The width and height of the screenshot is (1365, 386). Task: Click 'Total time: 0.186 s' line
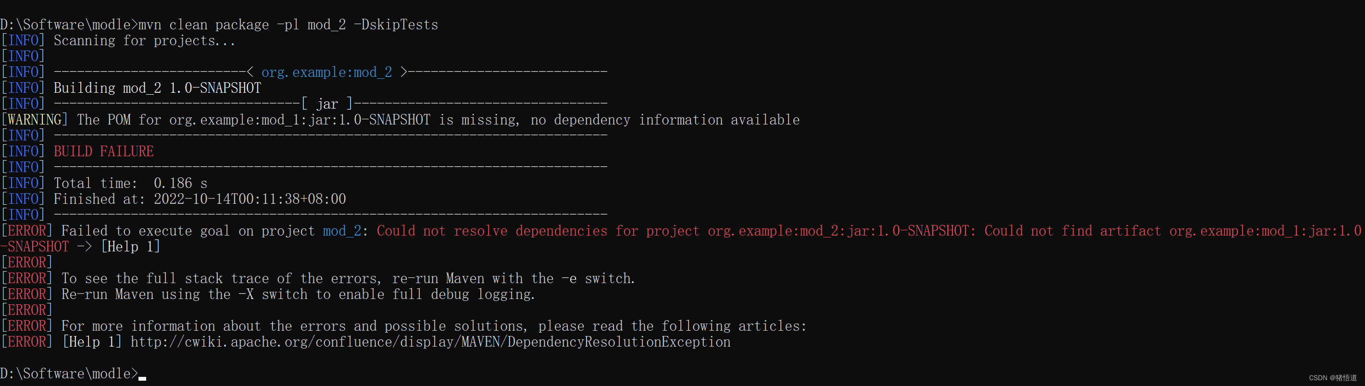(130, 184)
